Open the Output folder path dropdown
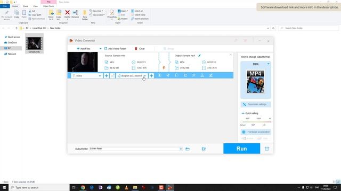341x191 pixels. point(181,149)
